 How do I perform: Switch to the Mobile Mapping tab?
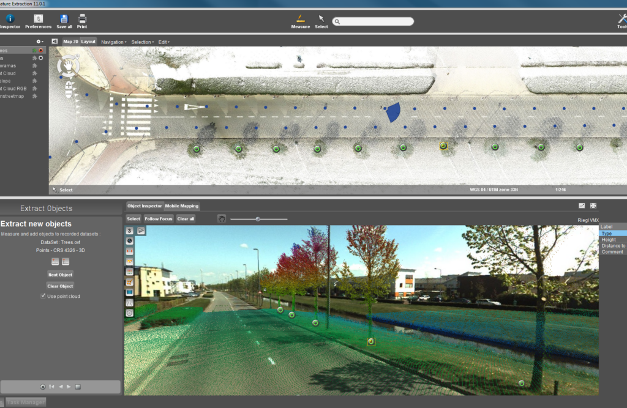tap(181, 206)
